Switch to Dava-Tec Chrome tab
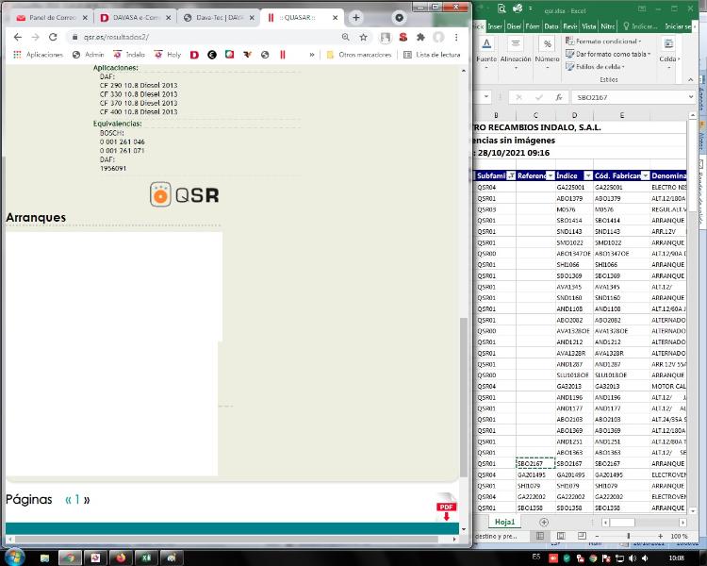 (x=219, y=18)
